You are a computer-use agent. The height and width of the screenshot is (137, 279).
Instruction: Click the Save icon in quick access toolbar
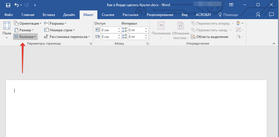[8, 5]
